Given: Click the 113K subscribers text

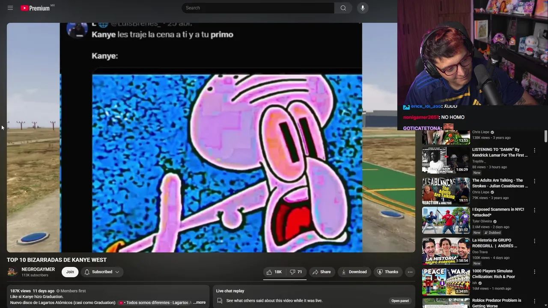Looking at the screenshot, I should (x=35, y=275).
